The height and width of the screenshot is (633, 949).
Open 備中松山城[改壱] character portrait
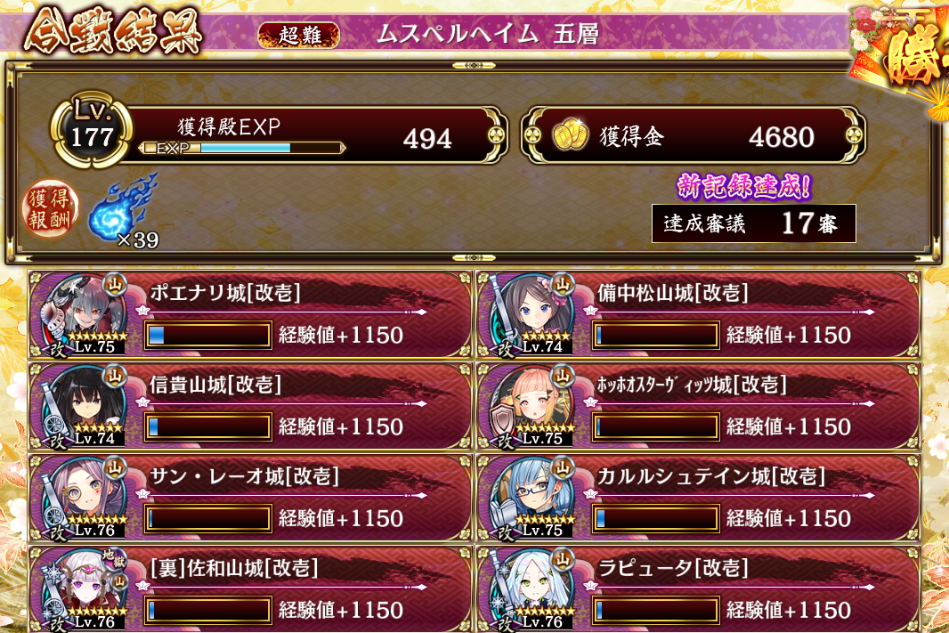(x=531, y=314)
